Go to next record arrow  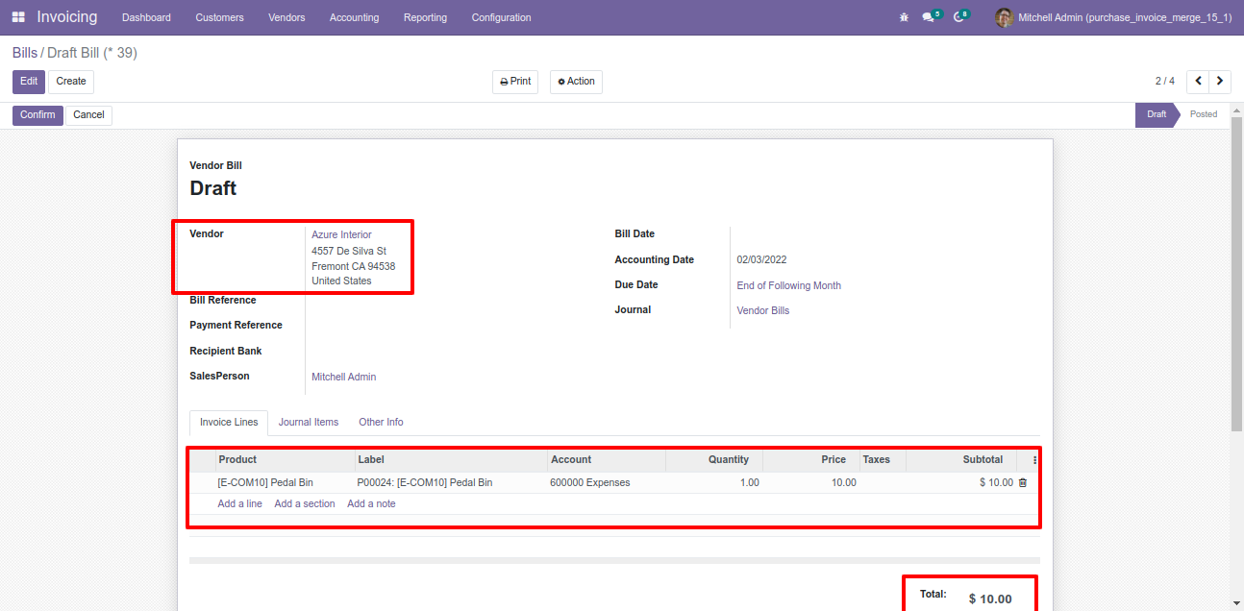[1220, 82]
